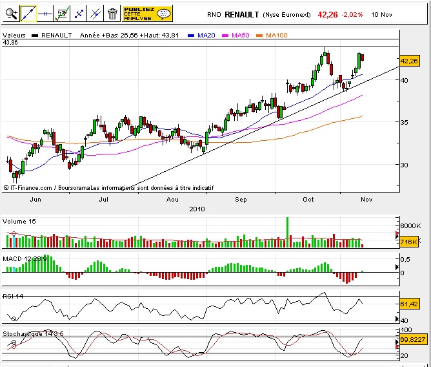Viewport: 431px width, 367px height.
Task: Click the black arrow marker in Stochastique panel
Action: point(397,342)
